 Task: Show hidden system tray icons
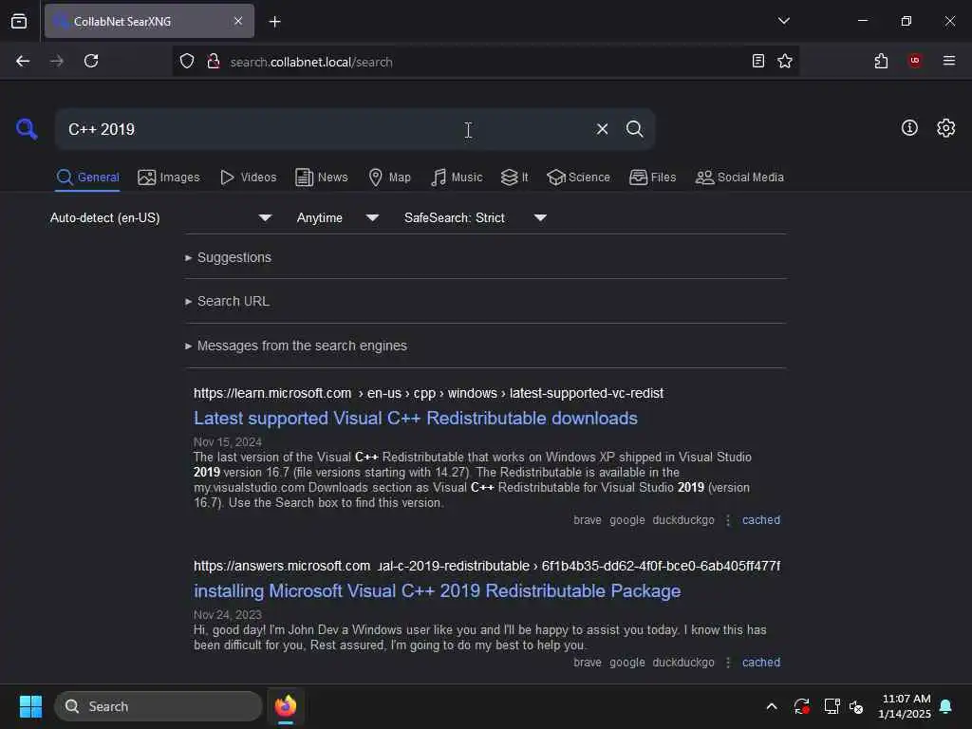click(x=772, y=706)
